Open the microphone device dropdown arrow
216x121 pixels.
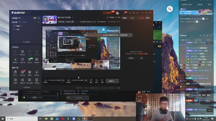click(47, 80)
